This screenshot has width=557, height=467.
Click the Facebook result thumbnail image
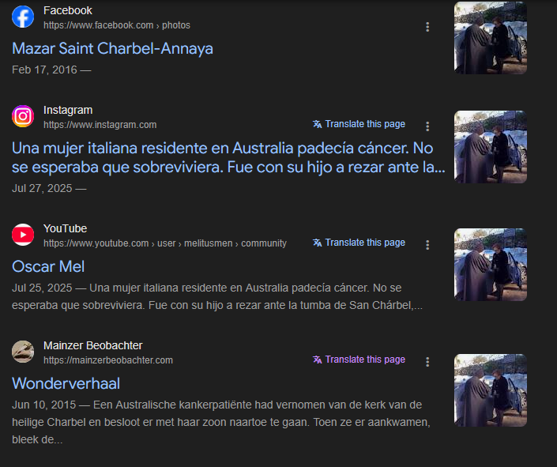(490, 38)
